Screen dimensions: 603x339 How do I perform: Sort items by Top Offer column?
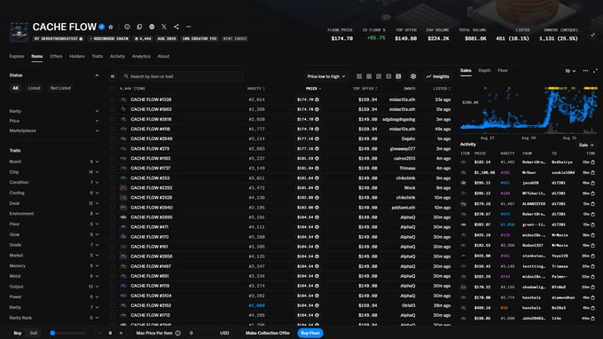tap(365, 89)
